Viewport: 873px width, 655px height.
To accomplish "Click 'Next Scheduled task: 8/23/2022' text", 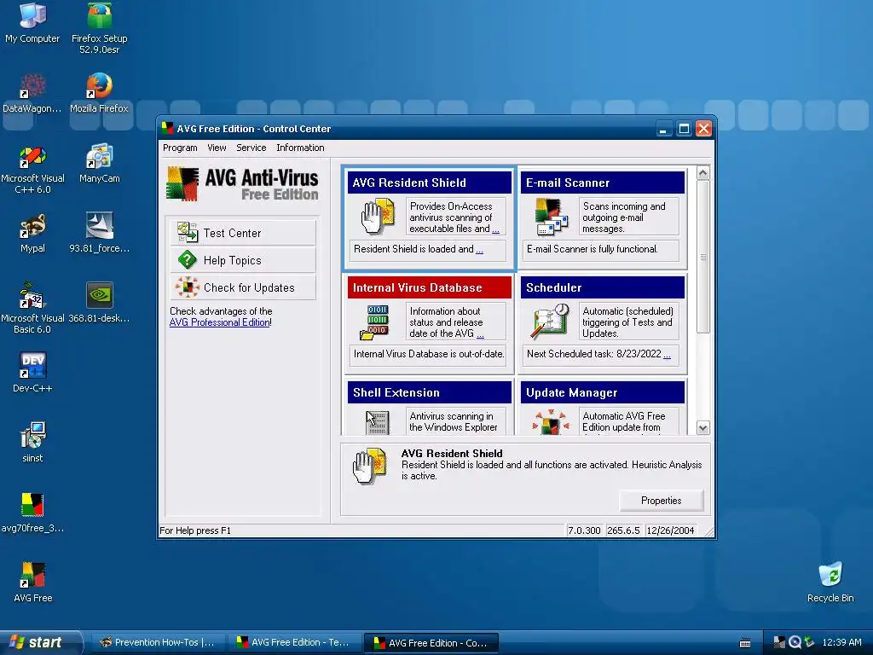I will pos(593,354).
